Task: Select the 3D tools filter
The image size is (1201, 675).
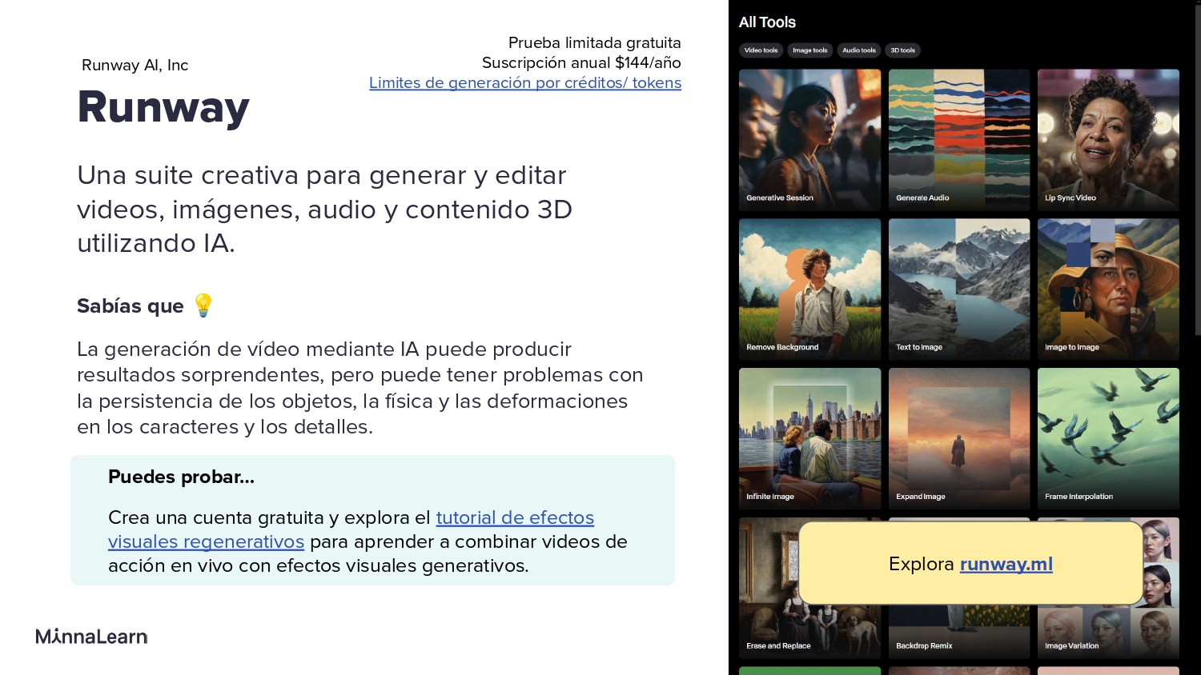Action: (903, 50)
